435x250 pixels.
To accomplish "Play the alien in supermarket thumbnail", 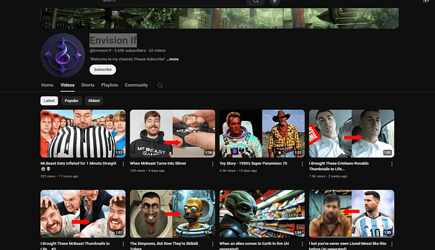I will click(262, 214).
